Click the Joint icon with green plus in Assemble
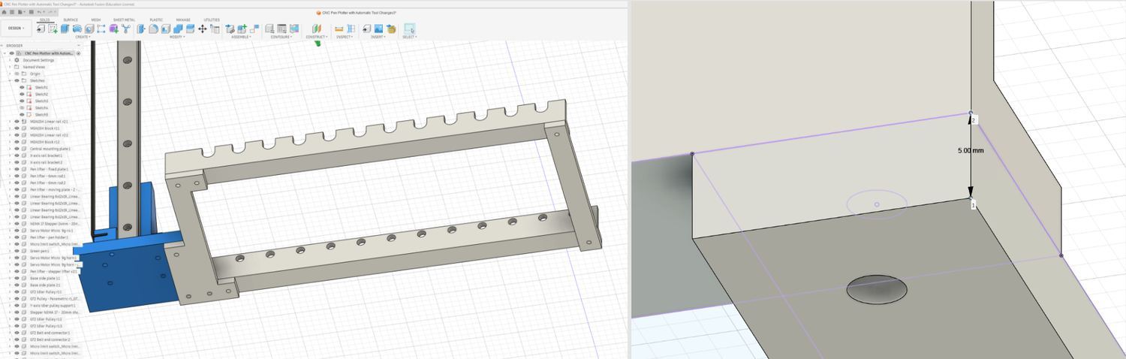The width and height of the screenshot is (1126, 359). point(242,29)
